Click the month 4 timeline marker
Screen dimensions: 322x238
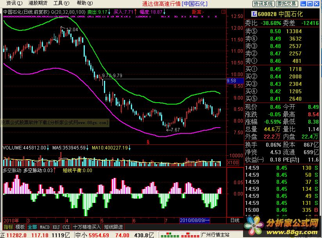pyautogui.click(x=67, y=220)
